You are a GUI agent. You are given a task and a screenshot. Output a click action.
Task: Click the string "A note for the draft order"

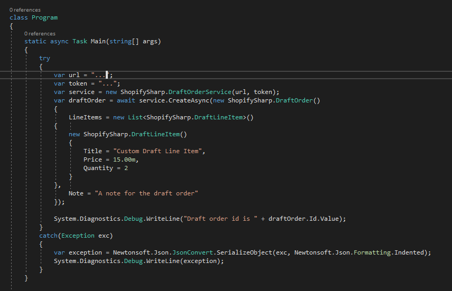click(x=146, y=193)
